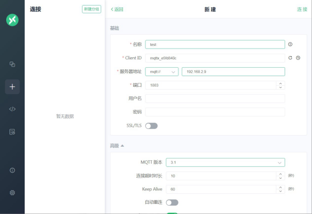The width and height of the screenshot is (312, 214).
Task: Open the Connections page from the sidebar
Action: (12, 64)
